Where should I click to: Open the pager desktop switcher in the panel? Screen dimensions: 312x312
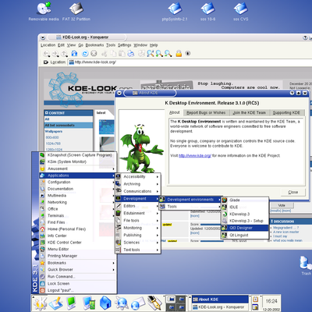175,303
